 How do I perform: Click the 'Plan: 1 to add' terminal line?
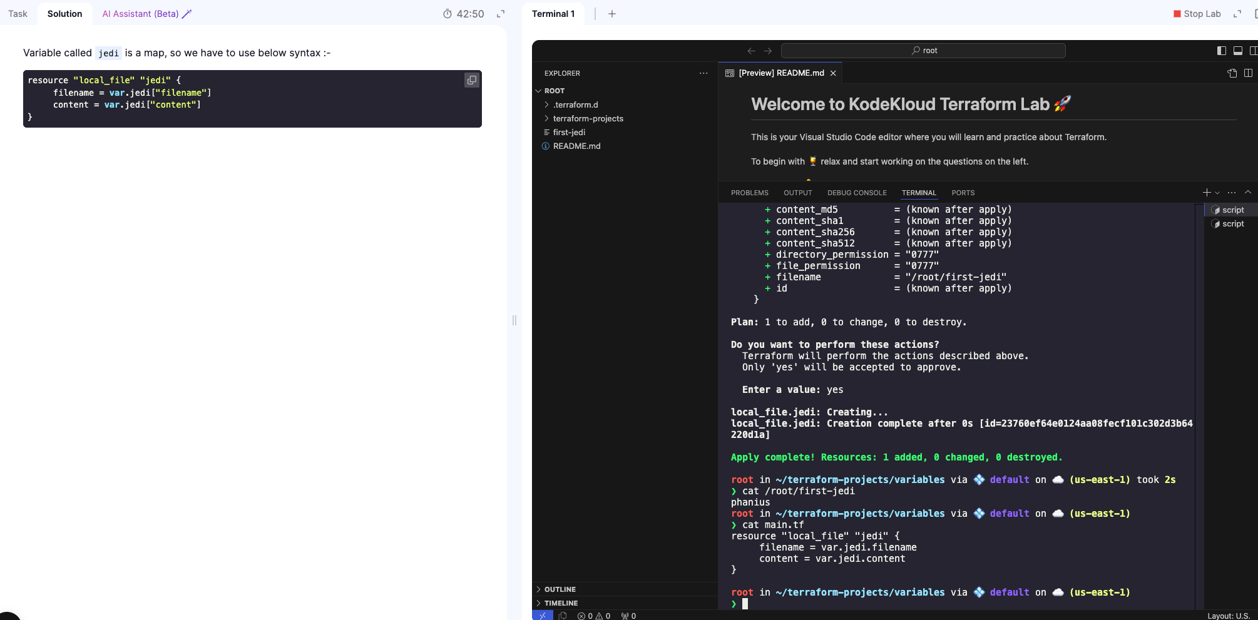click(849, 322)
